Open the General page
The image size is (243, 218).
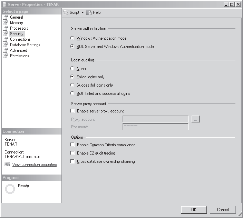(x=17, y=17)
